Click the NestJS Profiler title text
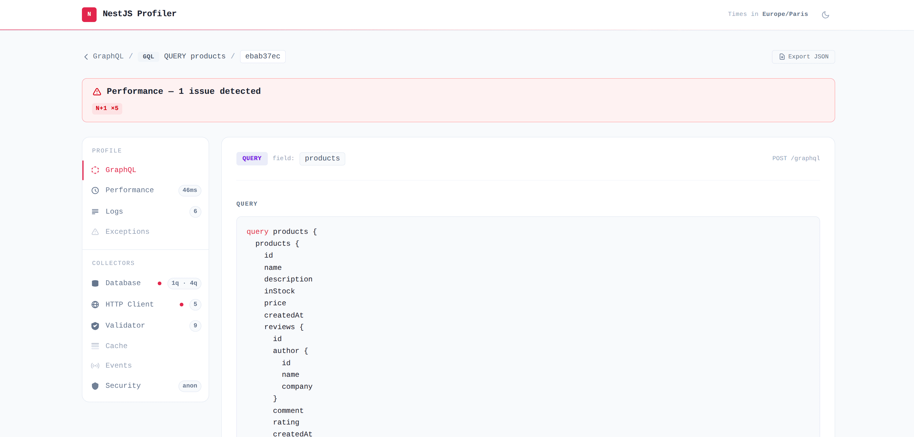This screenshot has width=914, height=437. [x=139, y=14]
